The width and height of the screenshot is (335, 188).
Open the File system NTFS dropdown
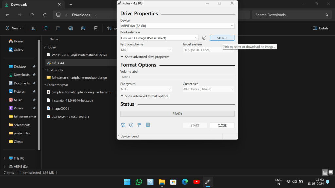click(x=146, y=89)
